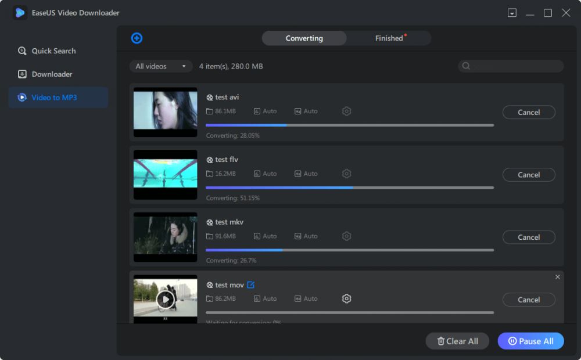Image resolution: width=581 pixels, height=360 pixels.
Task: Cancel the test avi conversion
Action: [x=529, y=112]
